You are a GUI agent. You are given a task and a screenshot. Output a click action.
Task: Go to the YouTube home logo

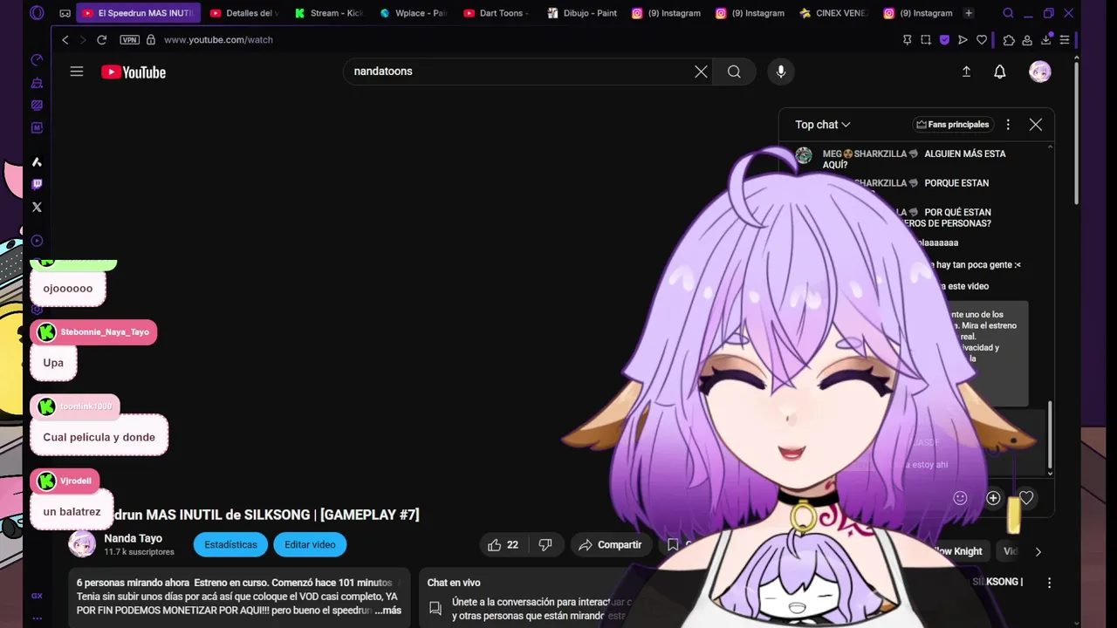click(x=134, y=72)
